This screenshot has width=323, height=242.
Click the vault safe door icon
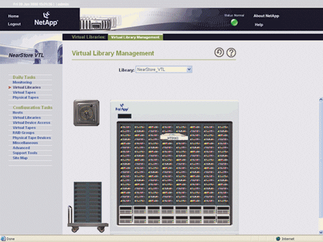click(87, 113)
